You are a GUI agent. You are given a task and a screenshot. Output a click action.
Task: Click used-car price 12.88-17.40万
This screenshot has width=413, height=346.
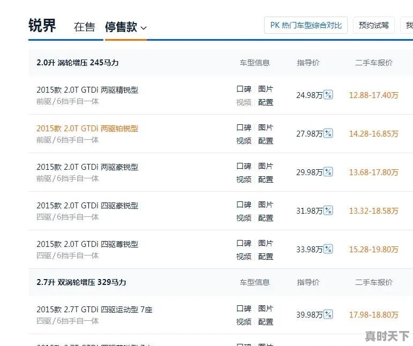click(373, 95)
